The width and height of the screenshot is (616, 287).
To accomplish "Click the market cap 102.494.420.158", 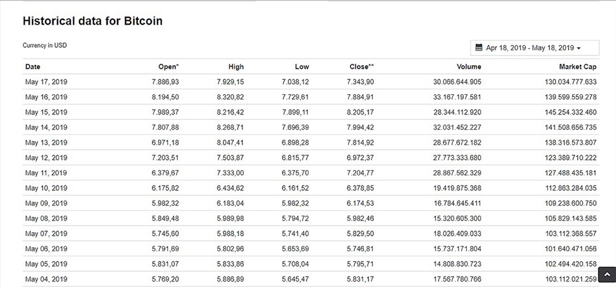I will [x=570, y=264].
